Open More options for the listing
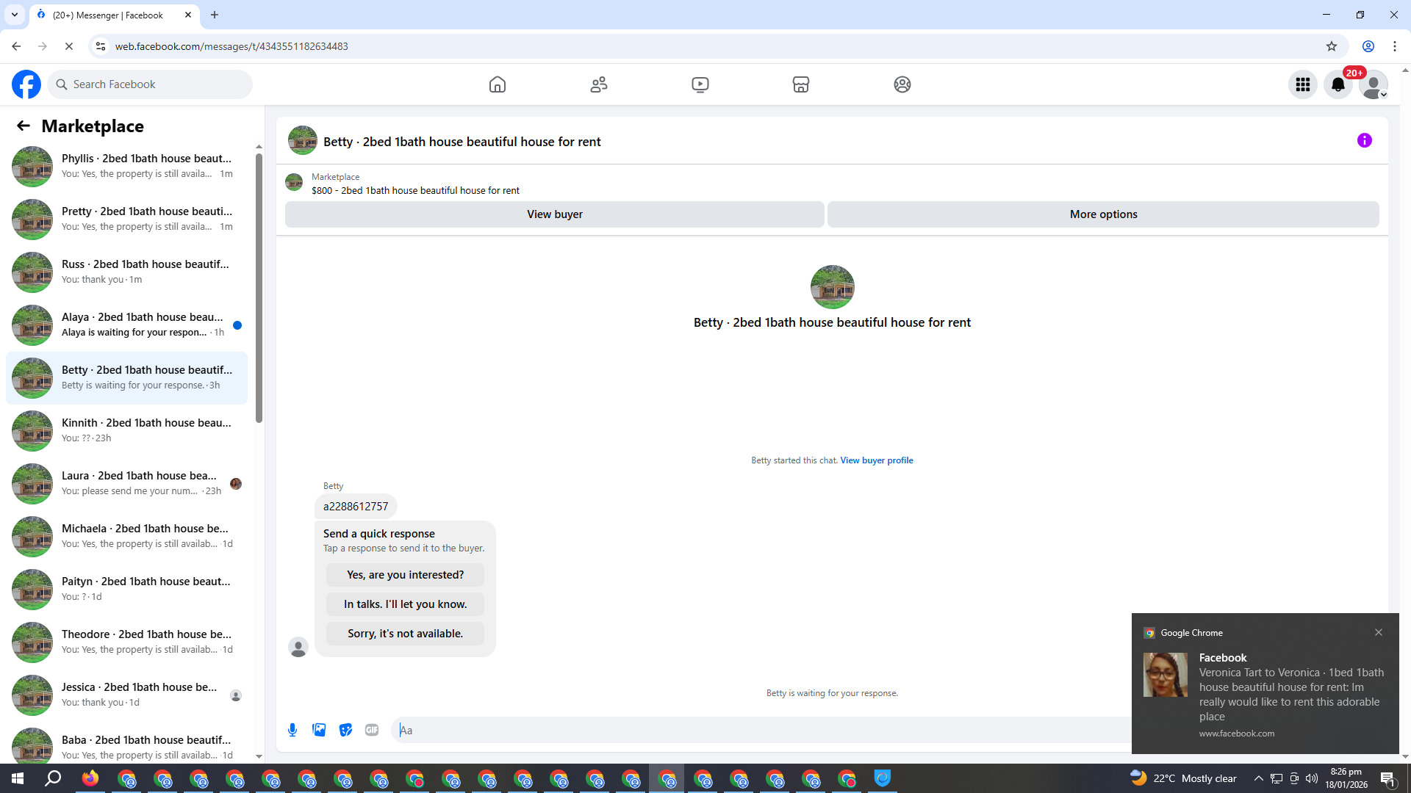This screenshot has height=793, width=1411. (x=1102, y=214)
